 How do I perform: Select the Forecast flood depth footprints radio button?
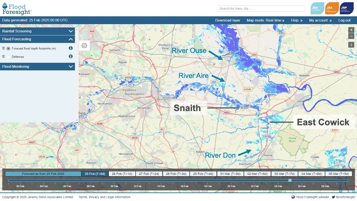click(x=8, y=49)
